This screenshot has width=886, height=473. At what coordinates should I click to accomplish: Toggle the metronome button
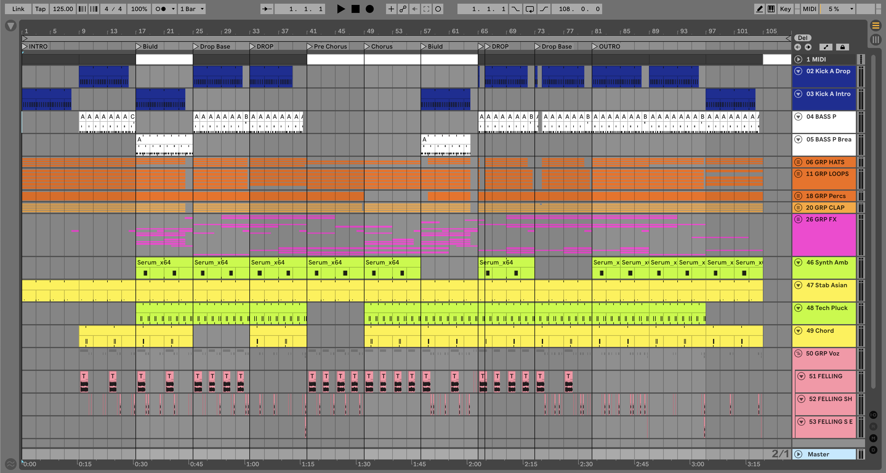[x=161, y=9]
